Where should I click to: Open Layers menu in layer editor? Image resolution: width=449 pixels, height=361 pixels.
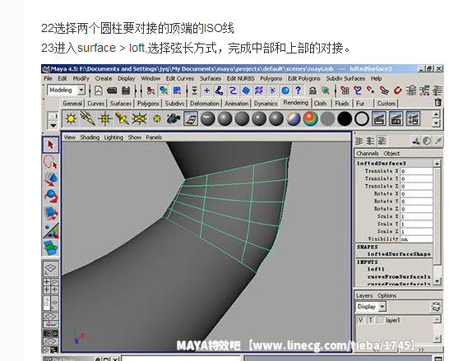coord(364,295)
